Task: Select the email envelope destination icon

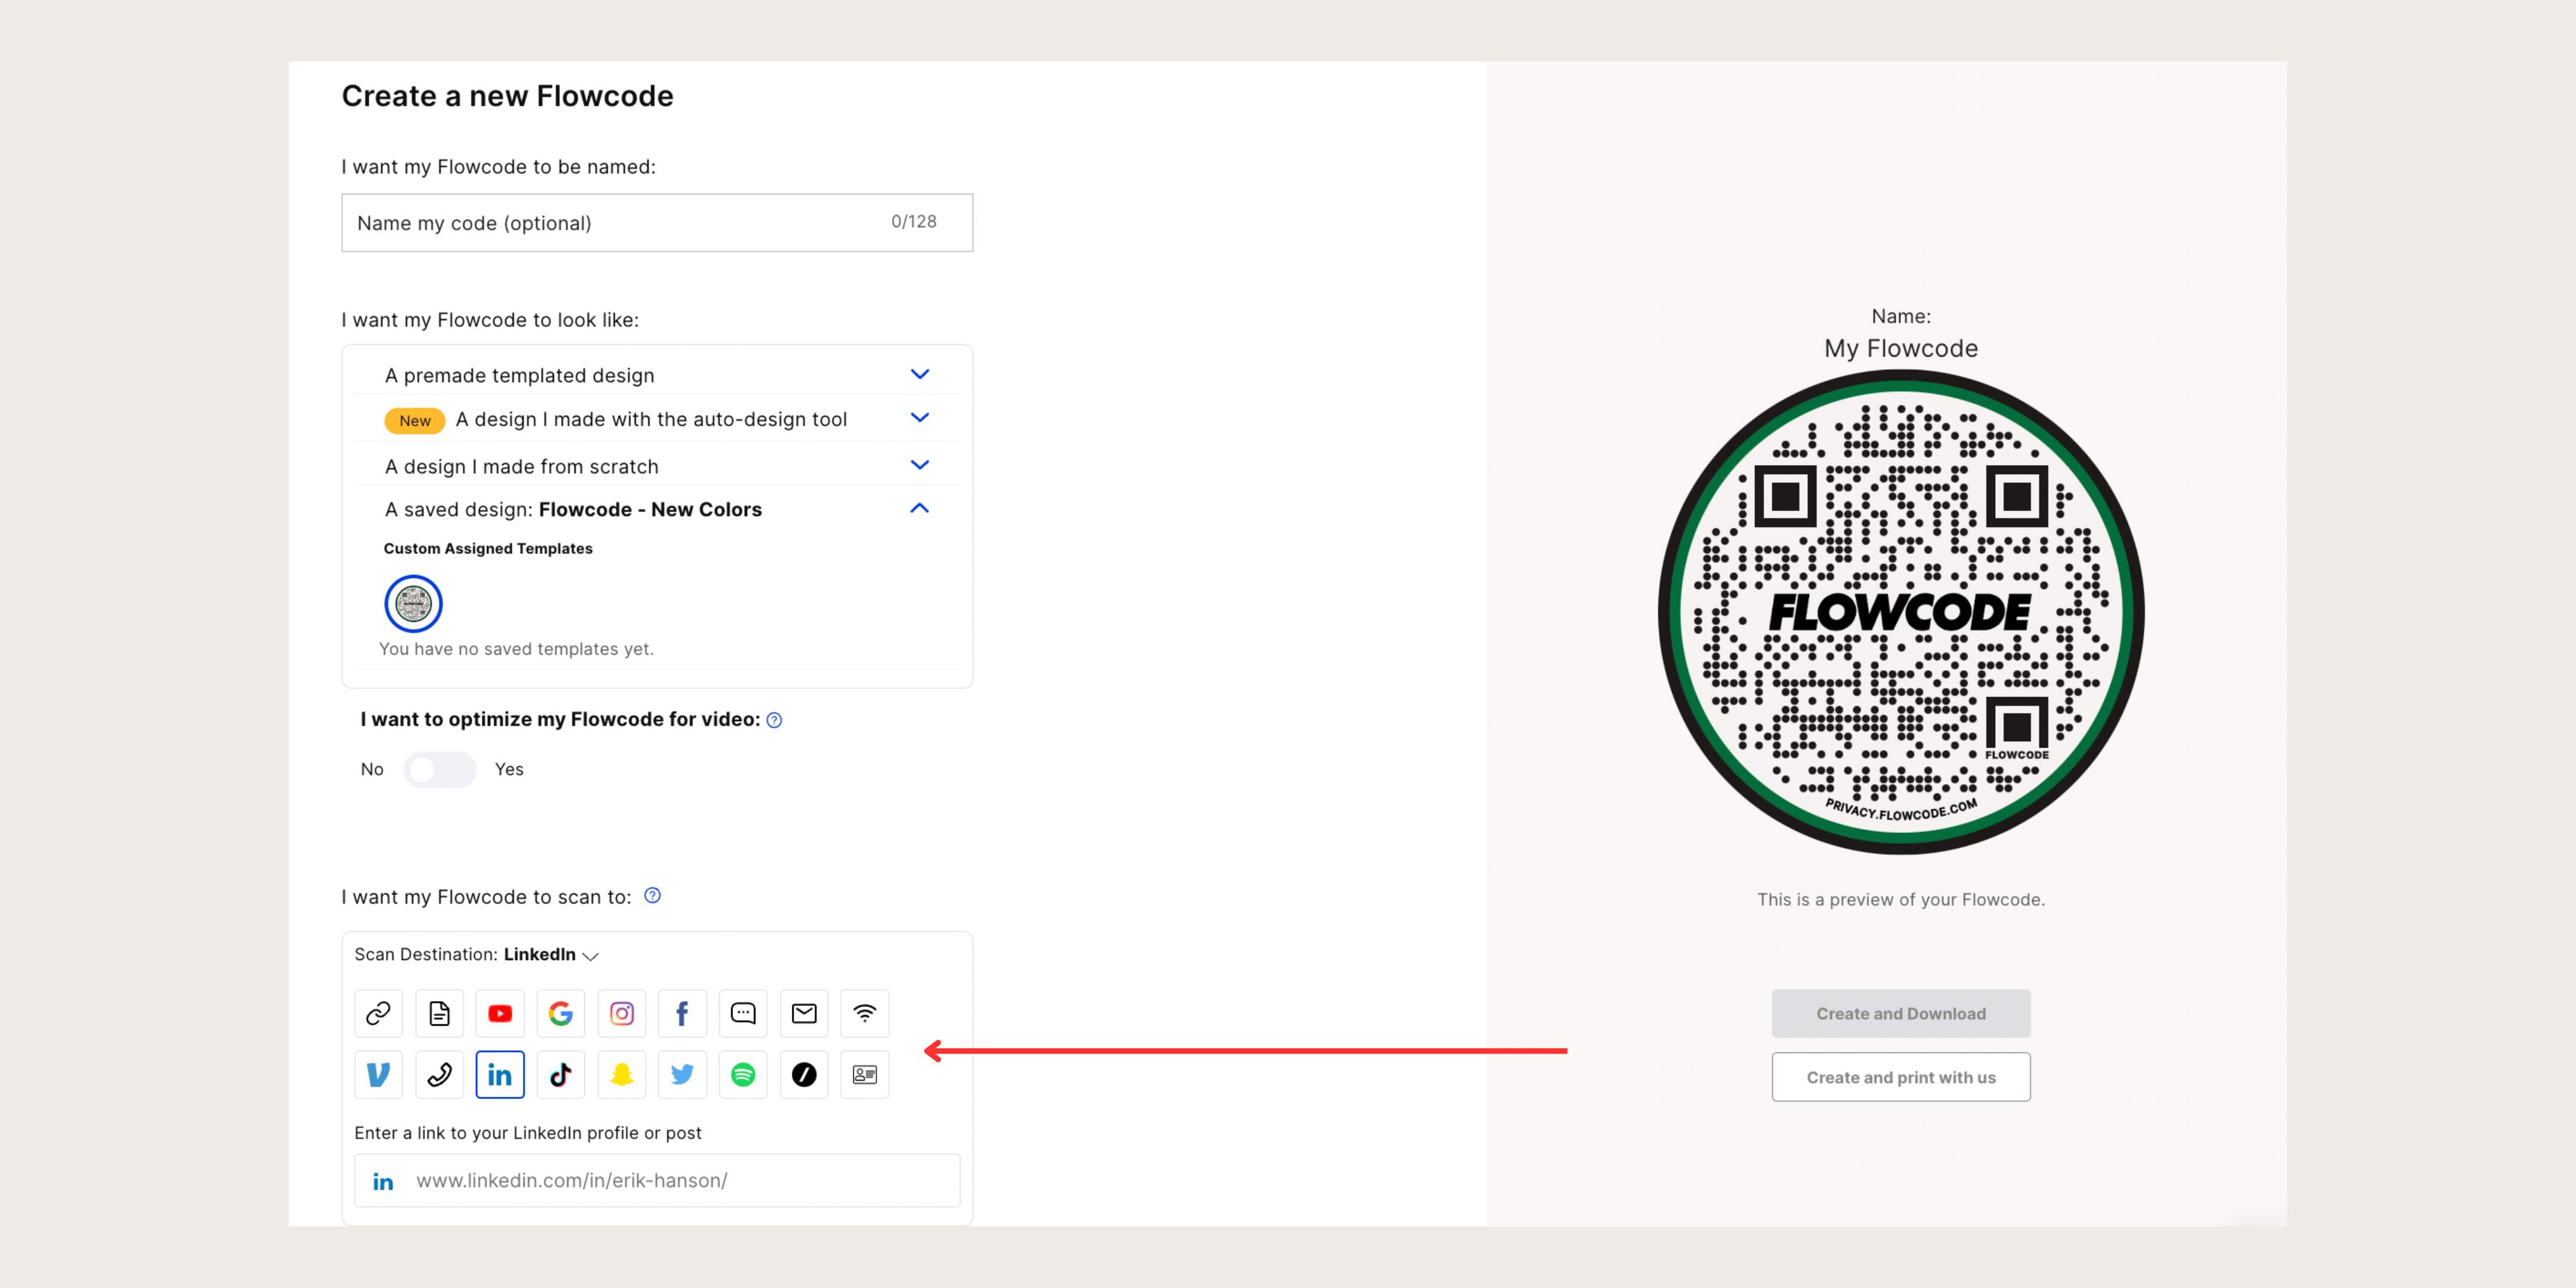Action: pyautogui.click(x=804, y=1014)
